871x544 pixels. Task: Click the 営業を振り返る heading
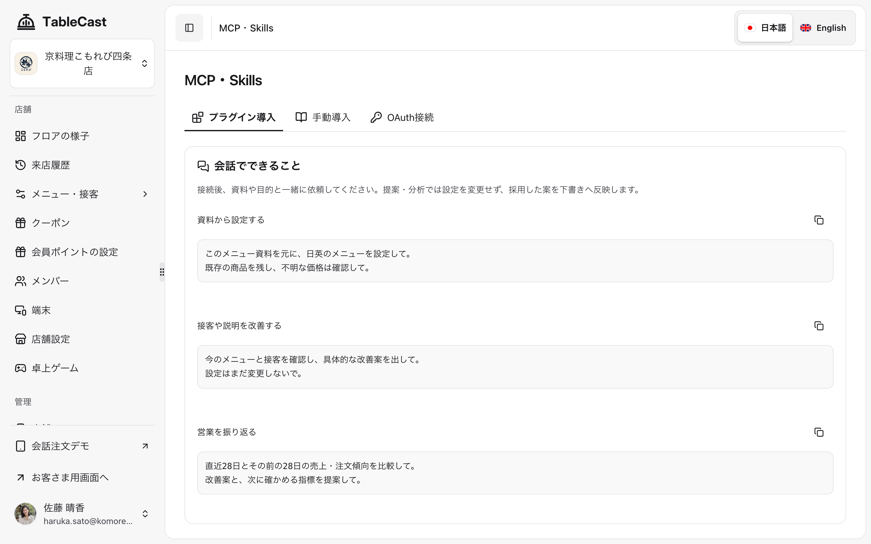(227, 432)
